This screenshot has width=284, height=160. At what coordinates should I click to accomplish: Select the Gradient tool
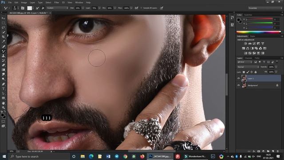(3, 70)
